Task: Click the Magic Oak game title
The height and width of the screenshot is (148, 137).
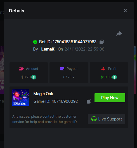Action: coord(43,94)
